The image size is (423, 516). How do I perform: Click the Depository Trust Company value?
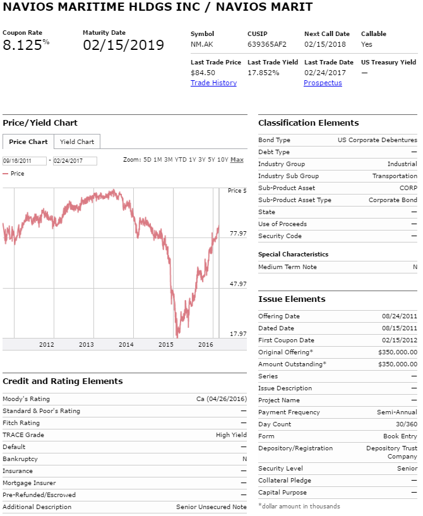391,452
